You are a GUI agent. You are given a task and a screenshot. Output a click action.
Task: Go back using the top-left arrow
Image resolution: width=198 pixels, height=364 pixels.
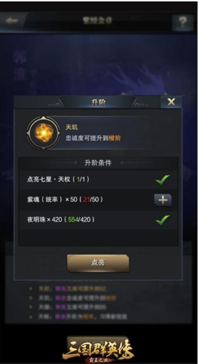click(x=12, y=21)
